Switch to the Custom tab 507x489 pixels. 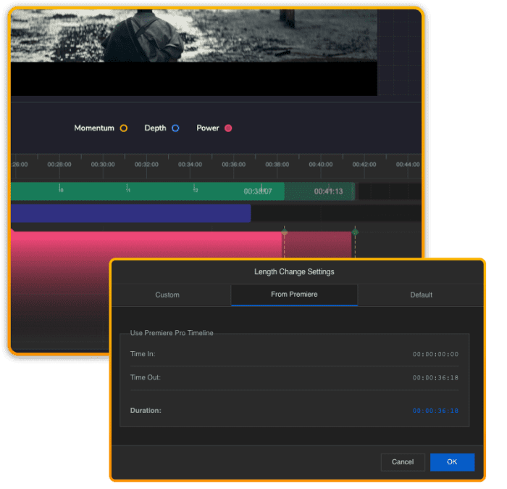(x=167, y=295)
